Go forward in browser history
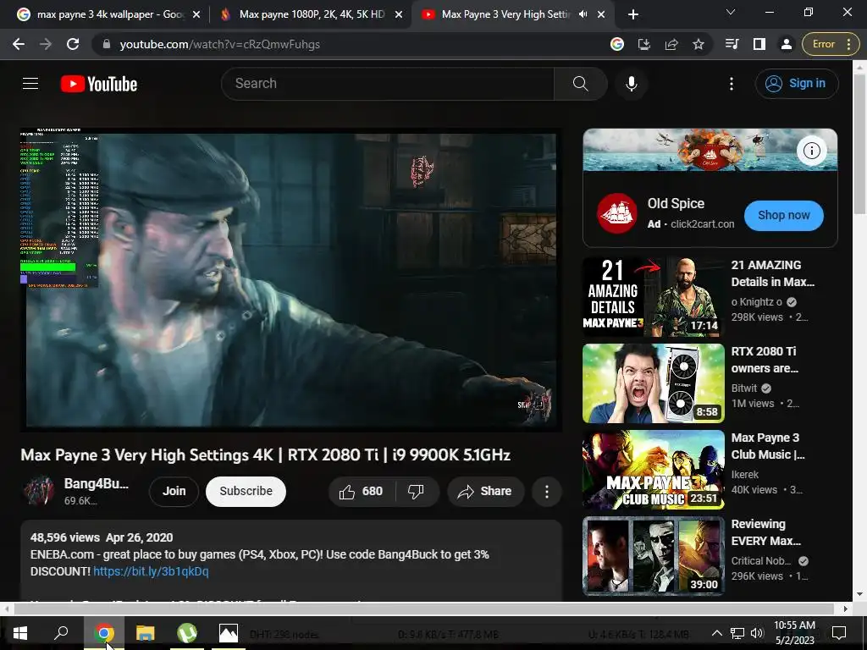Screen dimensions: 867x650 [x=46, y=44]
